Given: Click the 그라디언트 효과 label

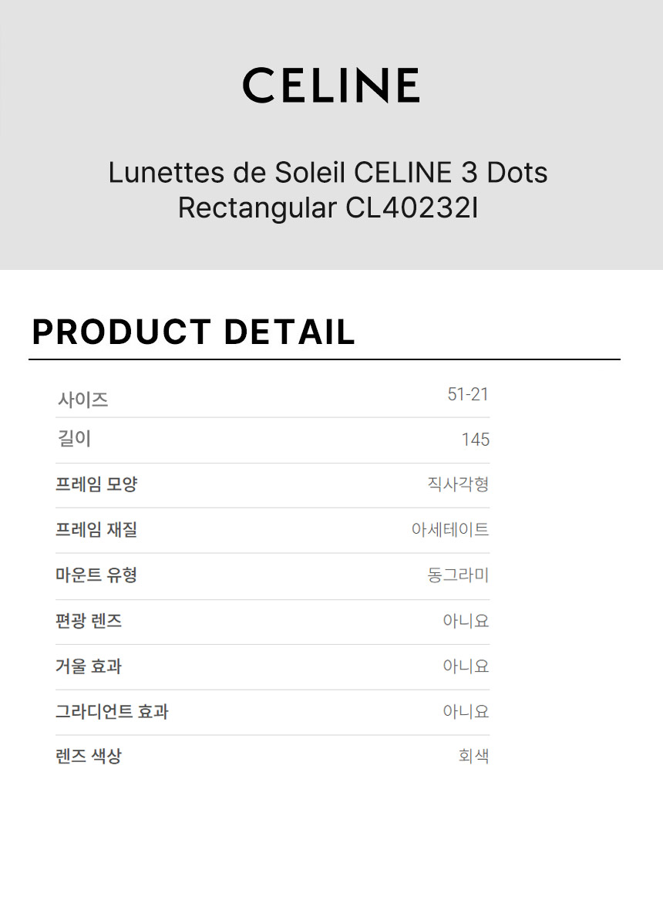Looking at the screenshot, I should (112, 711).
